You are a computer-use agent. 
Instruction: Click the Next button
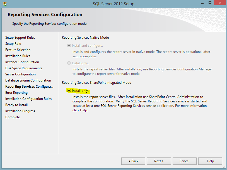pos(159,161)
